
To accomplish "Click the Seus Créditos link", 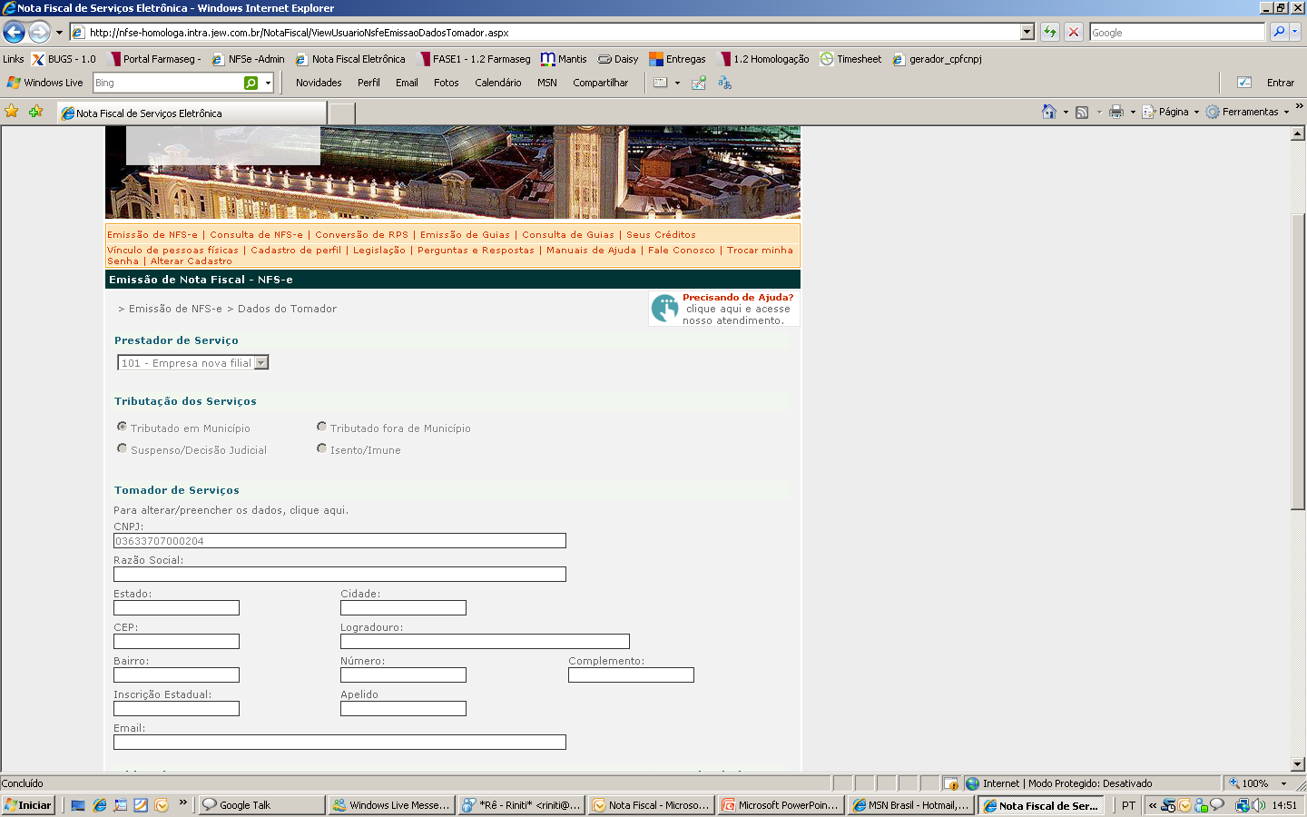I will [662, 235].
